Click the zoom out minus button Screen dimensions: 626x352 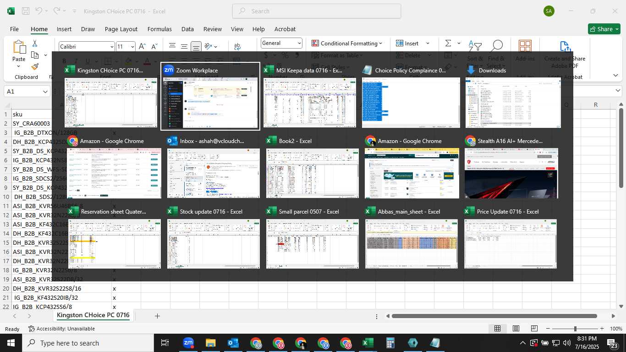[547, 329]
